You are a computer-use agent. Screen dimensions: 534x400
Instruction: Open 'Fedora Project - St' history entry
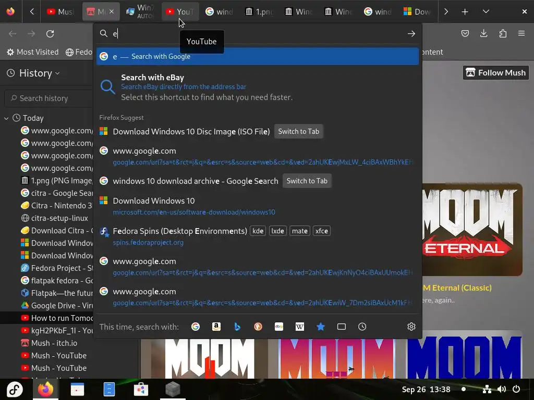click(56, 268)
